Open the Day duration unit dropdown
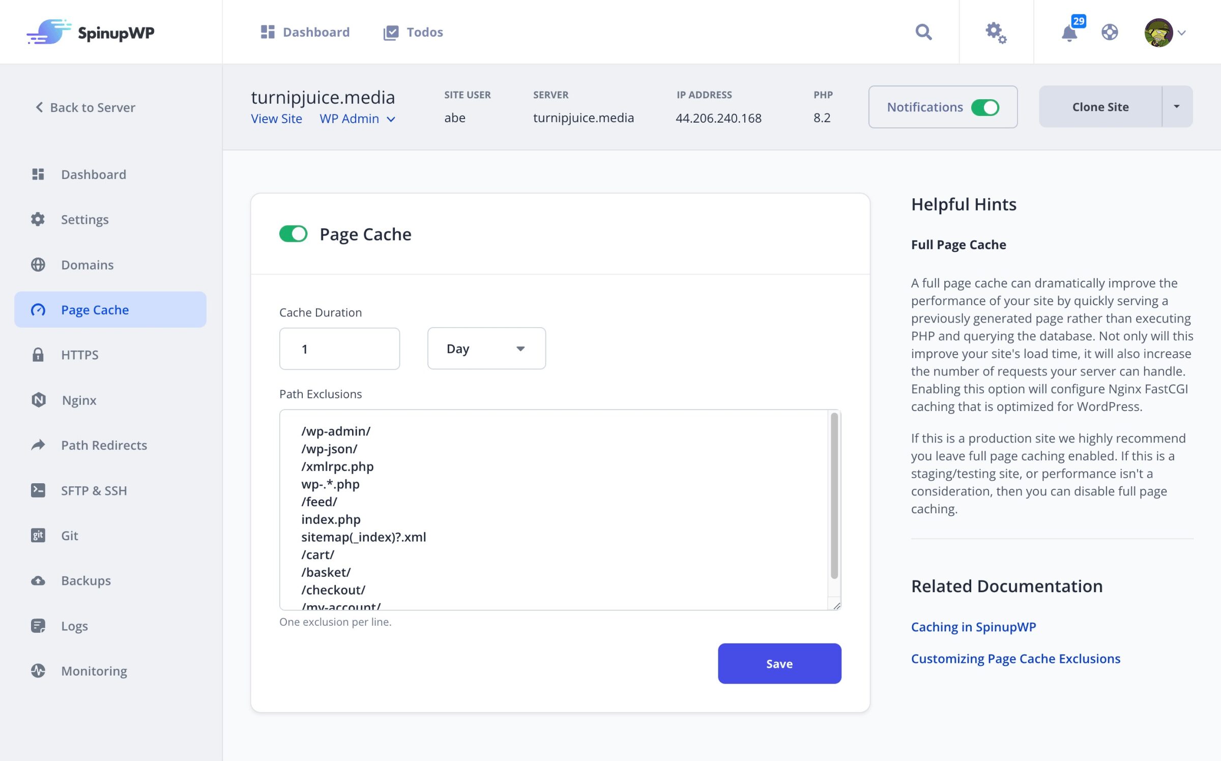This screenshot has width=1221, height=761. (486, 348)
